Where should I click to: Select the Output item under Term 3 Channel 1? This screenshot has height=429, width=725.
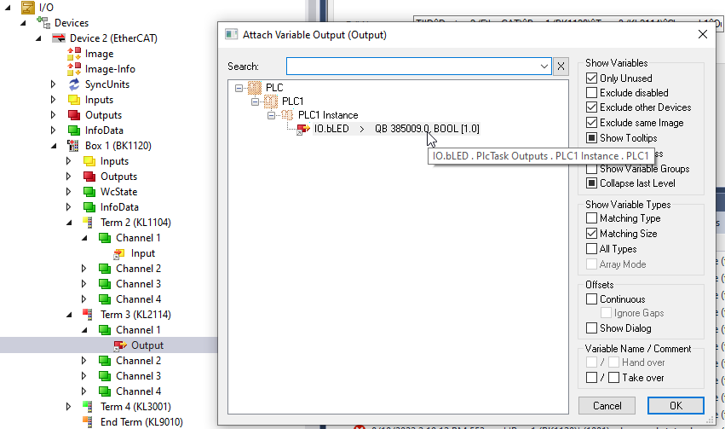(147, 345)
